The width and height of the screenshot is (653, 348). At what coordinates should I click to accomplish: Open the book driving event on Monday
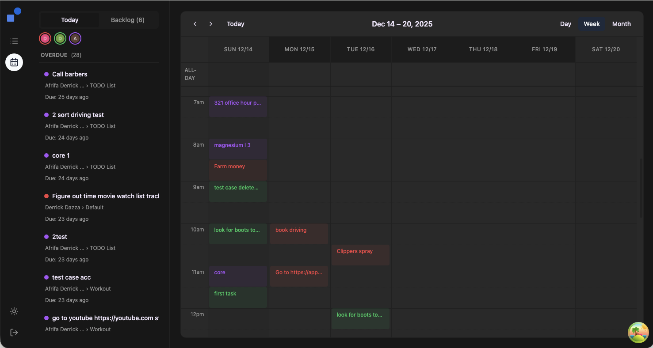point(299,234)
